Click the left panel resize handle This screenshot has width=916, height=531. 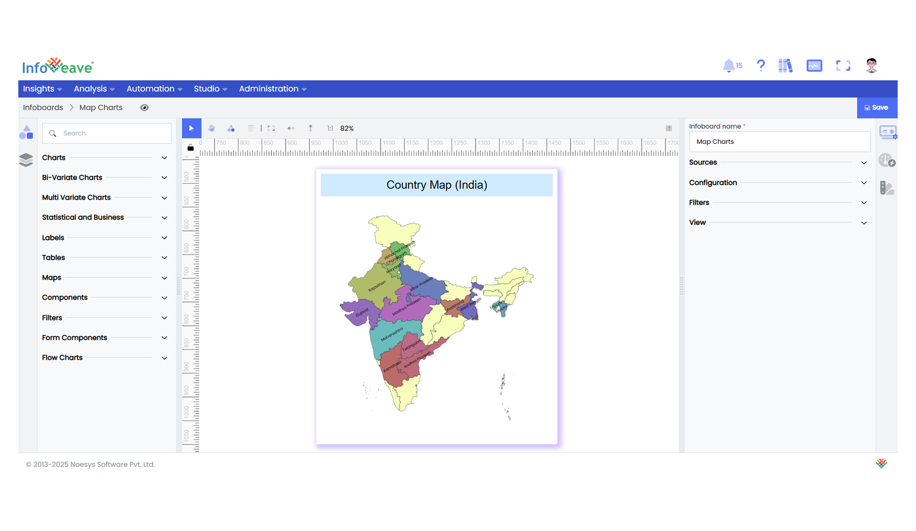tap(179, 286)
